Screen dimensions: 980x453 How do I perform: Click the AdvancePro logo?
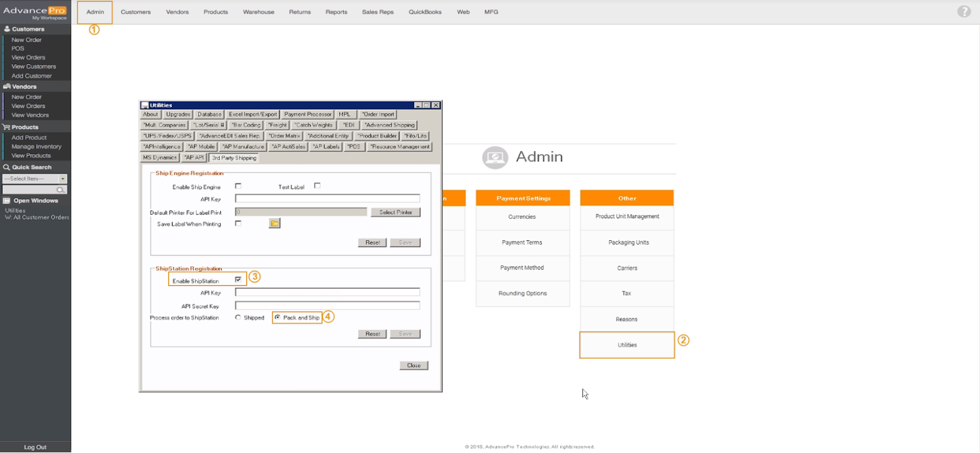click(x=35, y=11)
